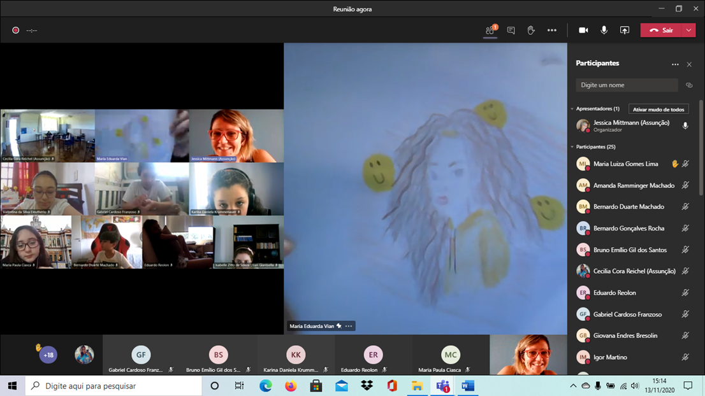Collapse the Apresentadores section
Screen dimensions: 705x396
pos(572,109)
